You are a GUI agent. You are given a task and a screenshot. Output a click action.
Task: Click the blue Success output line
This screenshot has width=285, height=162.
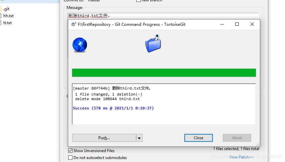113,108
